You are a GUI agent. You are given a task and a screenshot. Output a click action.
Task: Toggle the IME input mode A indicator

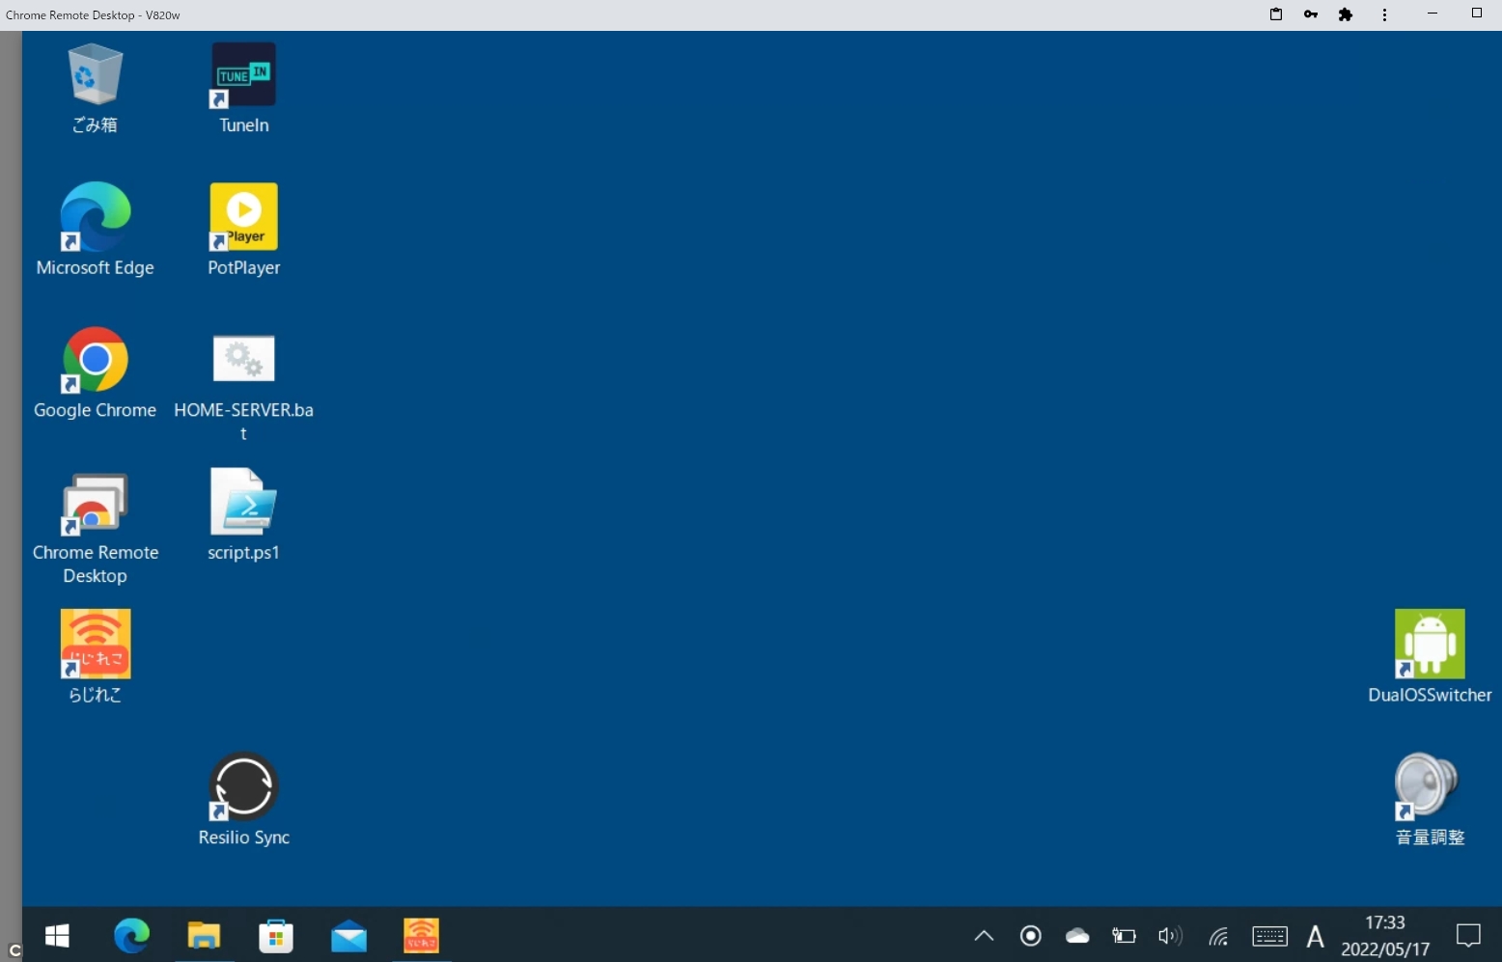(1315, 935)
